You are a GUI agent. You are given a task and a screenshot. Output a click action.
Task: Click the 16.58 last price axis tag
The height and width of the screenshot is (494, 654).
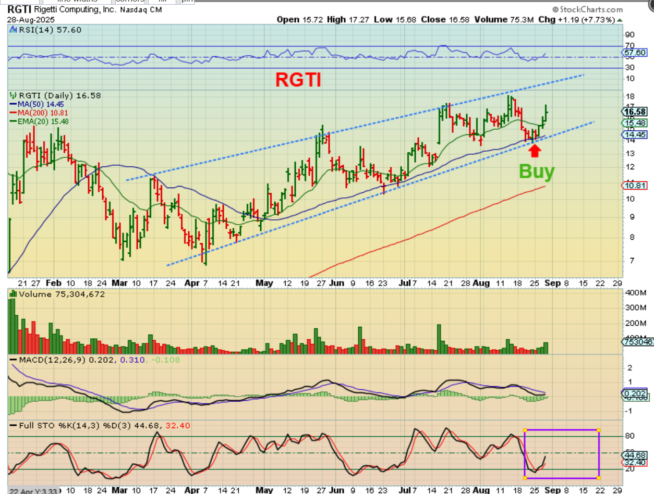(635, 112)
